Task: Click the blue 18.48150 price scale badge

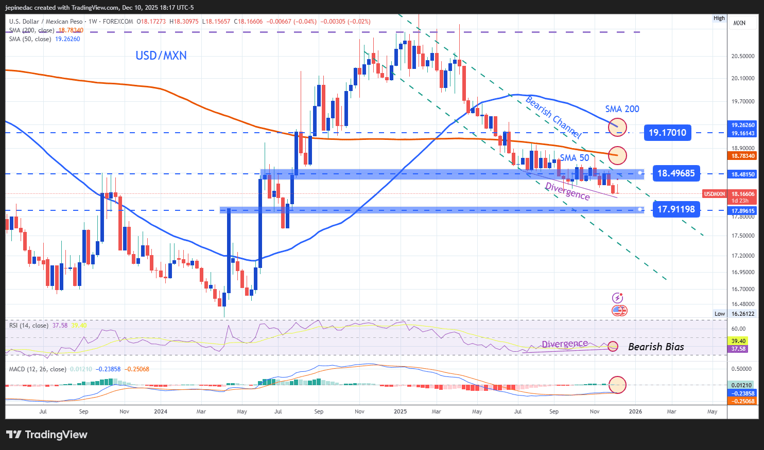Action: point(743,174)
